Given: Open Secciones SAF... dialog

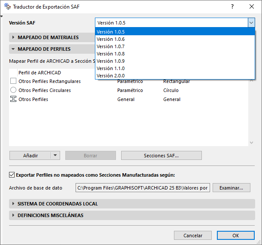Looking at the screenshot, I should (x=161, y=155).
